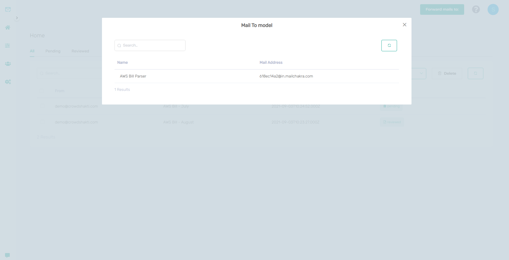
Task: Click the From column header
Action: (60, 91)
